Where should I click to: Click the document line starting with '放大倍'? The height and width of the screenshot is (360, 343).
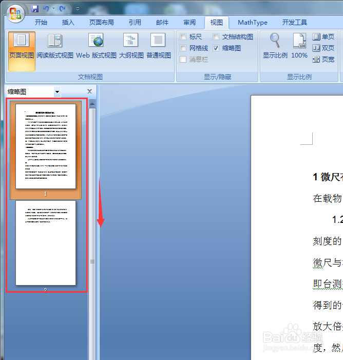pos(328,326)
